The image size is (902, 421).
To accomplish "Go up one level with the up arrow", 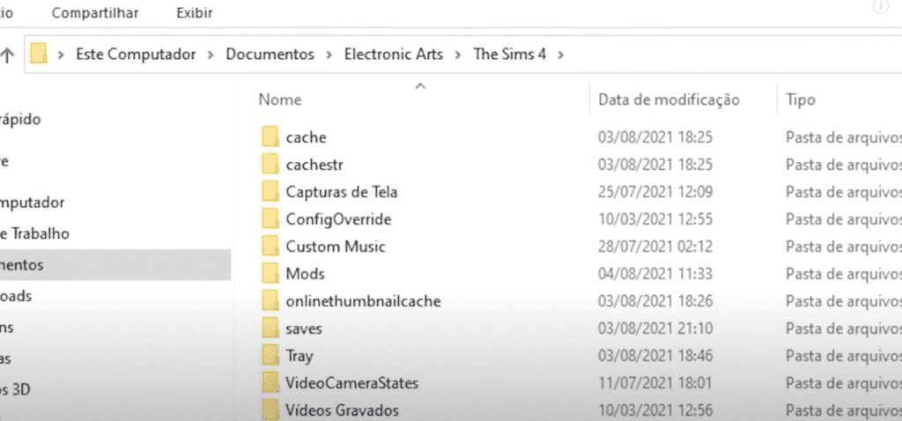I will coord(7,55).
